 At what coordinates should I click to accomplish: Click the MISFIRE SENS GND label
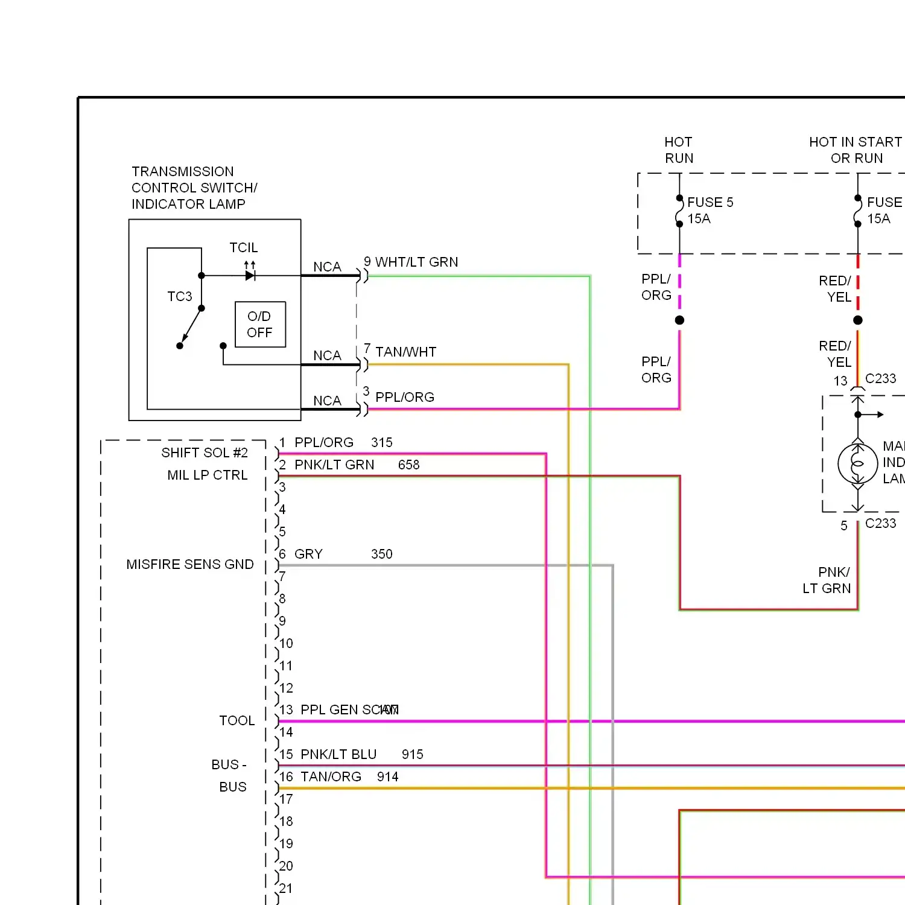coord(190,564)
